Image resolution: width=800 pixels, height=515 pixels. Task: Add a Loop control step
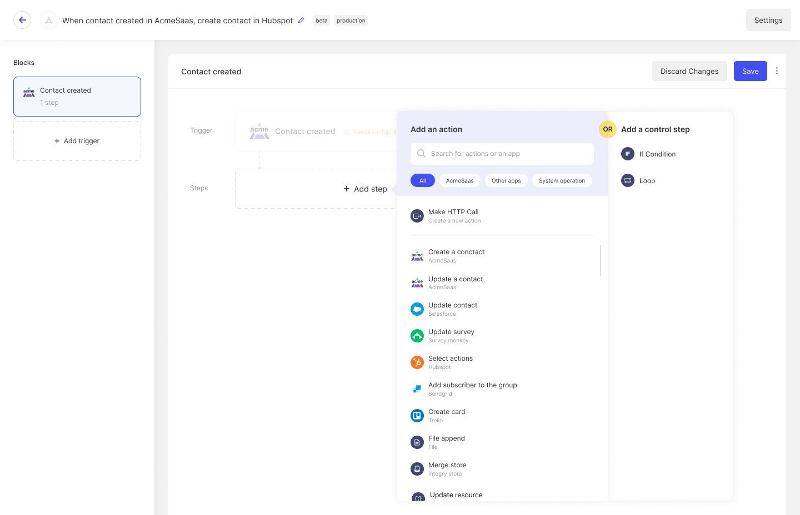[638, 180]
